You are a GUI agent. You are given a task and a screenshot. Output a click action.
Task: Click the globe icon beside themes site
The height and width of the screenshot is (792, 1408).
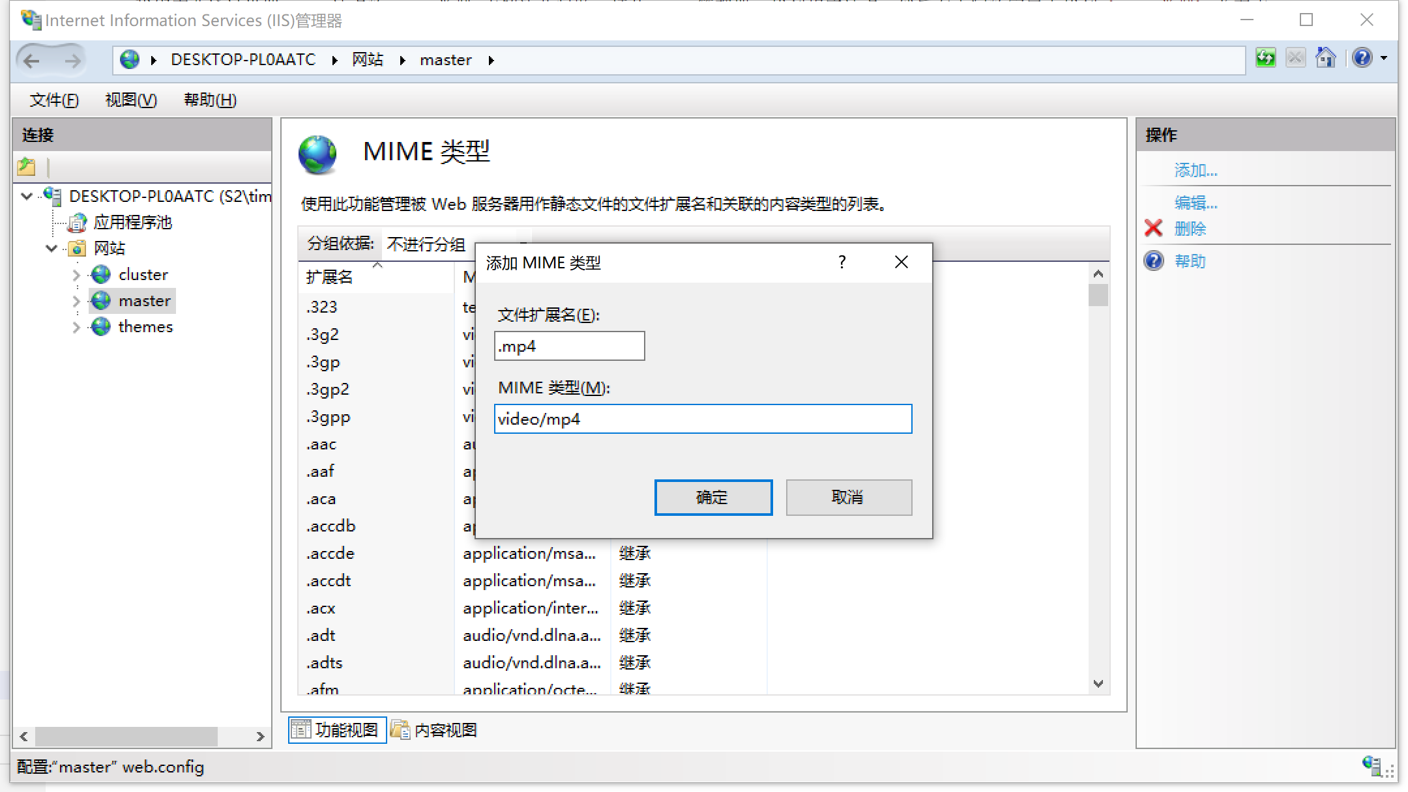tap(101, 326)
